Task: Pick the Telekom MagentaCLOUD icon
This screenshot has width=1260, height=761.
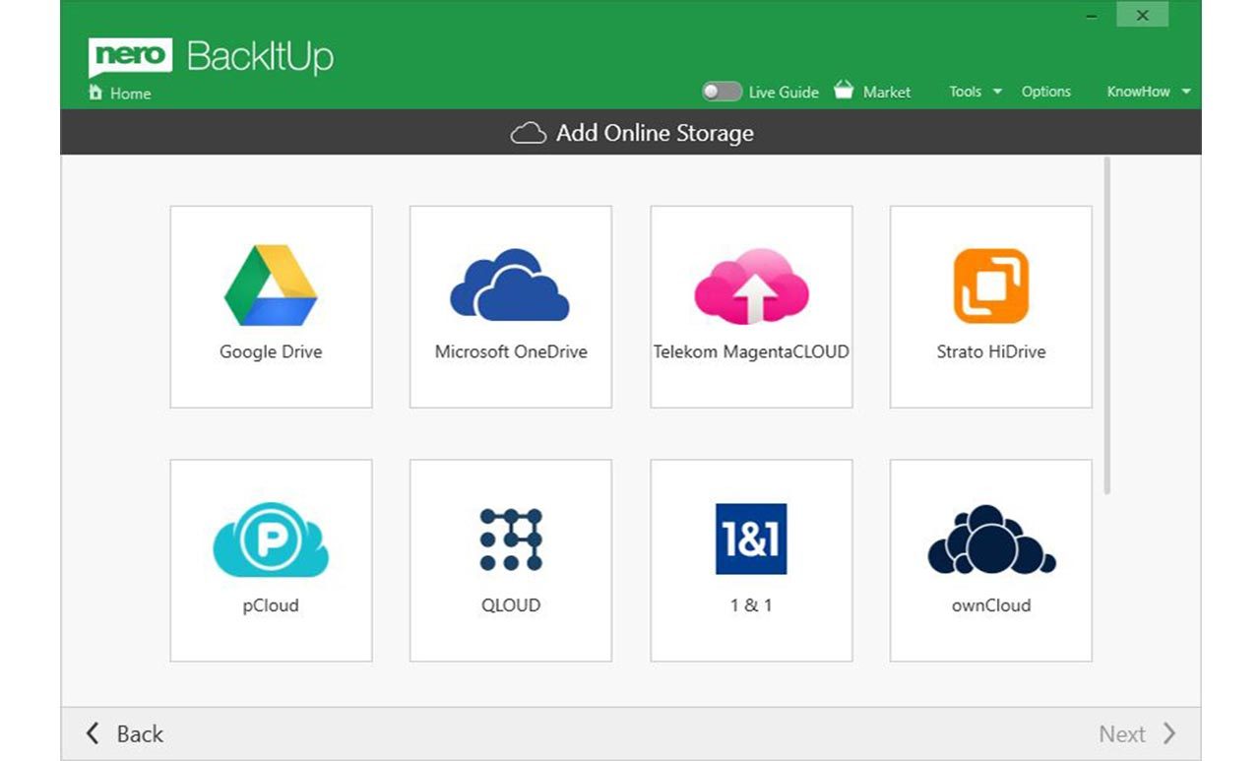Action: (751, 286)
